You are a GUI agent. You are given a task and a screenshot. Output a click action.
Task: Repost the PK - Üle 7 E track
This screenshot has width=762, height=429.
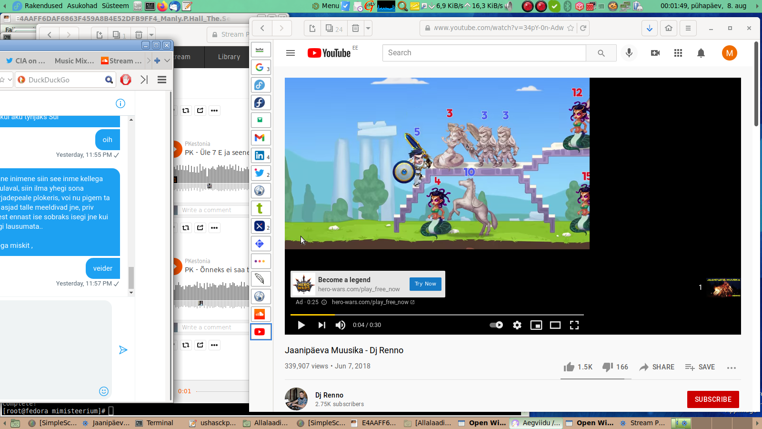[186, 111]
